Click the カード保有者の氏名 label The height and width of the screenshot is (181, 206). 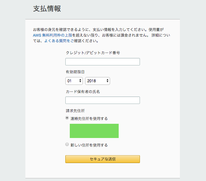(x=83, y=92)
